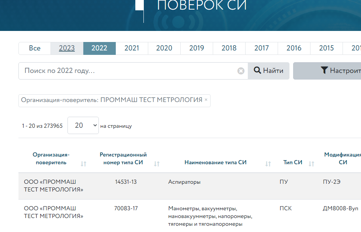Image resolution: width=361 pixels, height=232 pixels.
Task: Show results for the 2017 tab
Action: click(261, 48)
